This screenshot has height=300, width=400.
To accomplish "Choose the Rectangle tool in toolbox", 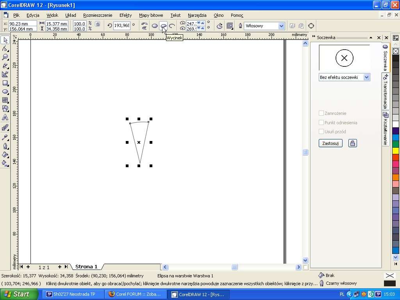I will pos(5,83).
